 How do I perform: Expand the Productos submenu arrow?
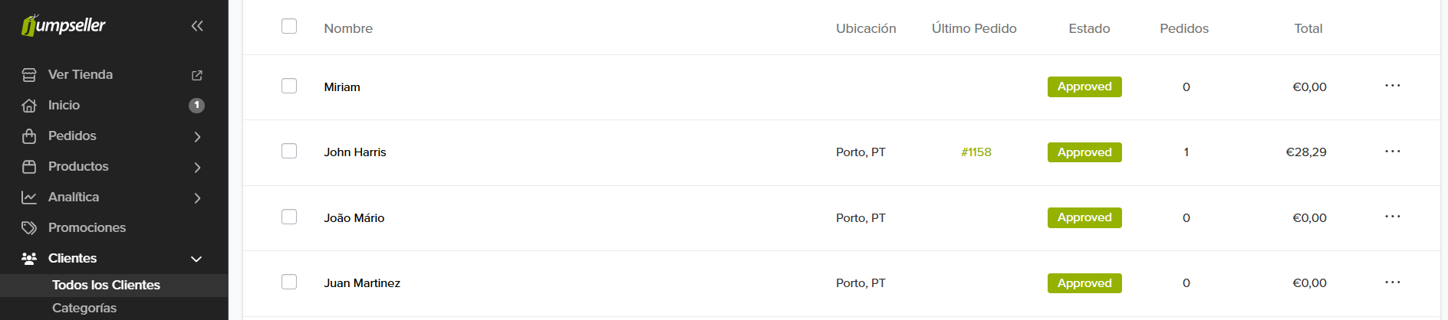tap(197, 167)
